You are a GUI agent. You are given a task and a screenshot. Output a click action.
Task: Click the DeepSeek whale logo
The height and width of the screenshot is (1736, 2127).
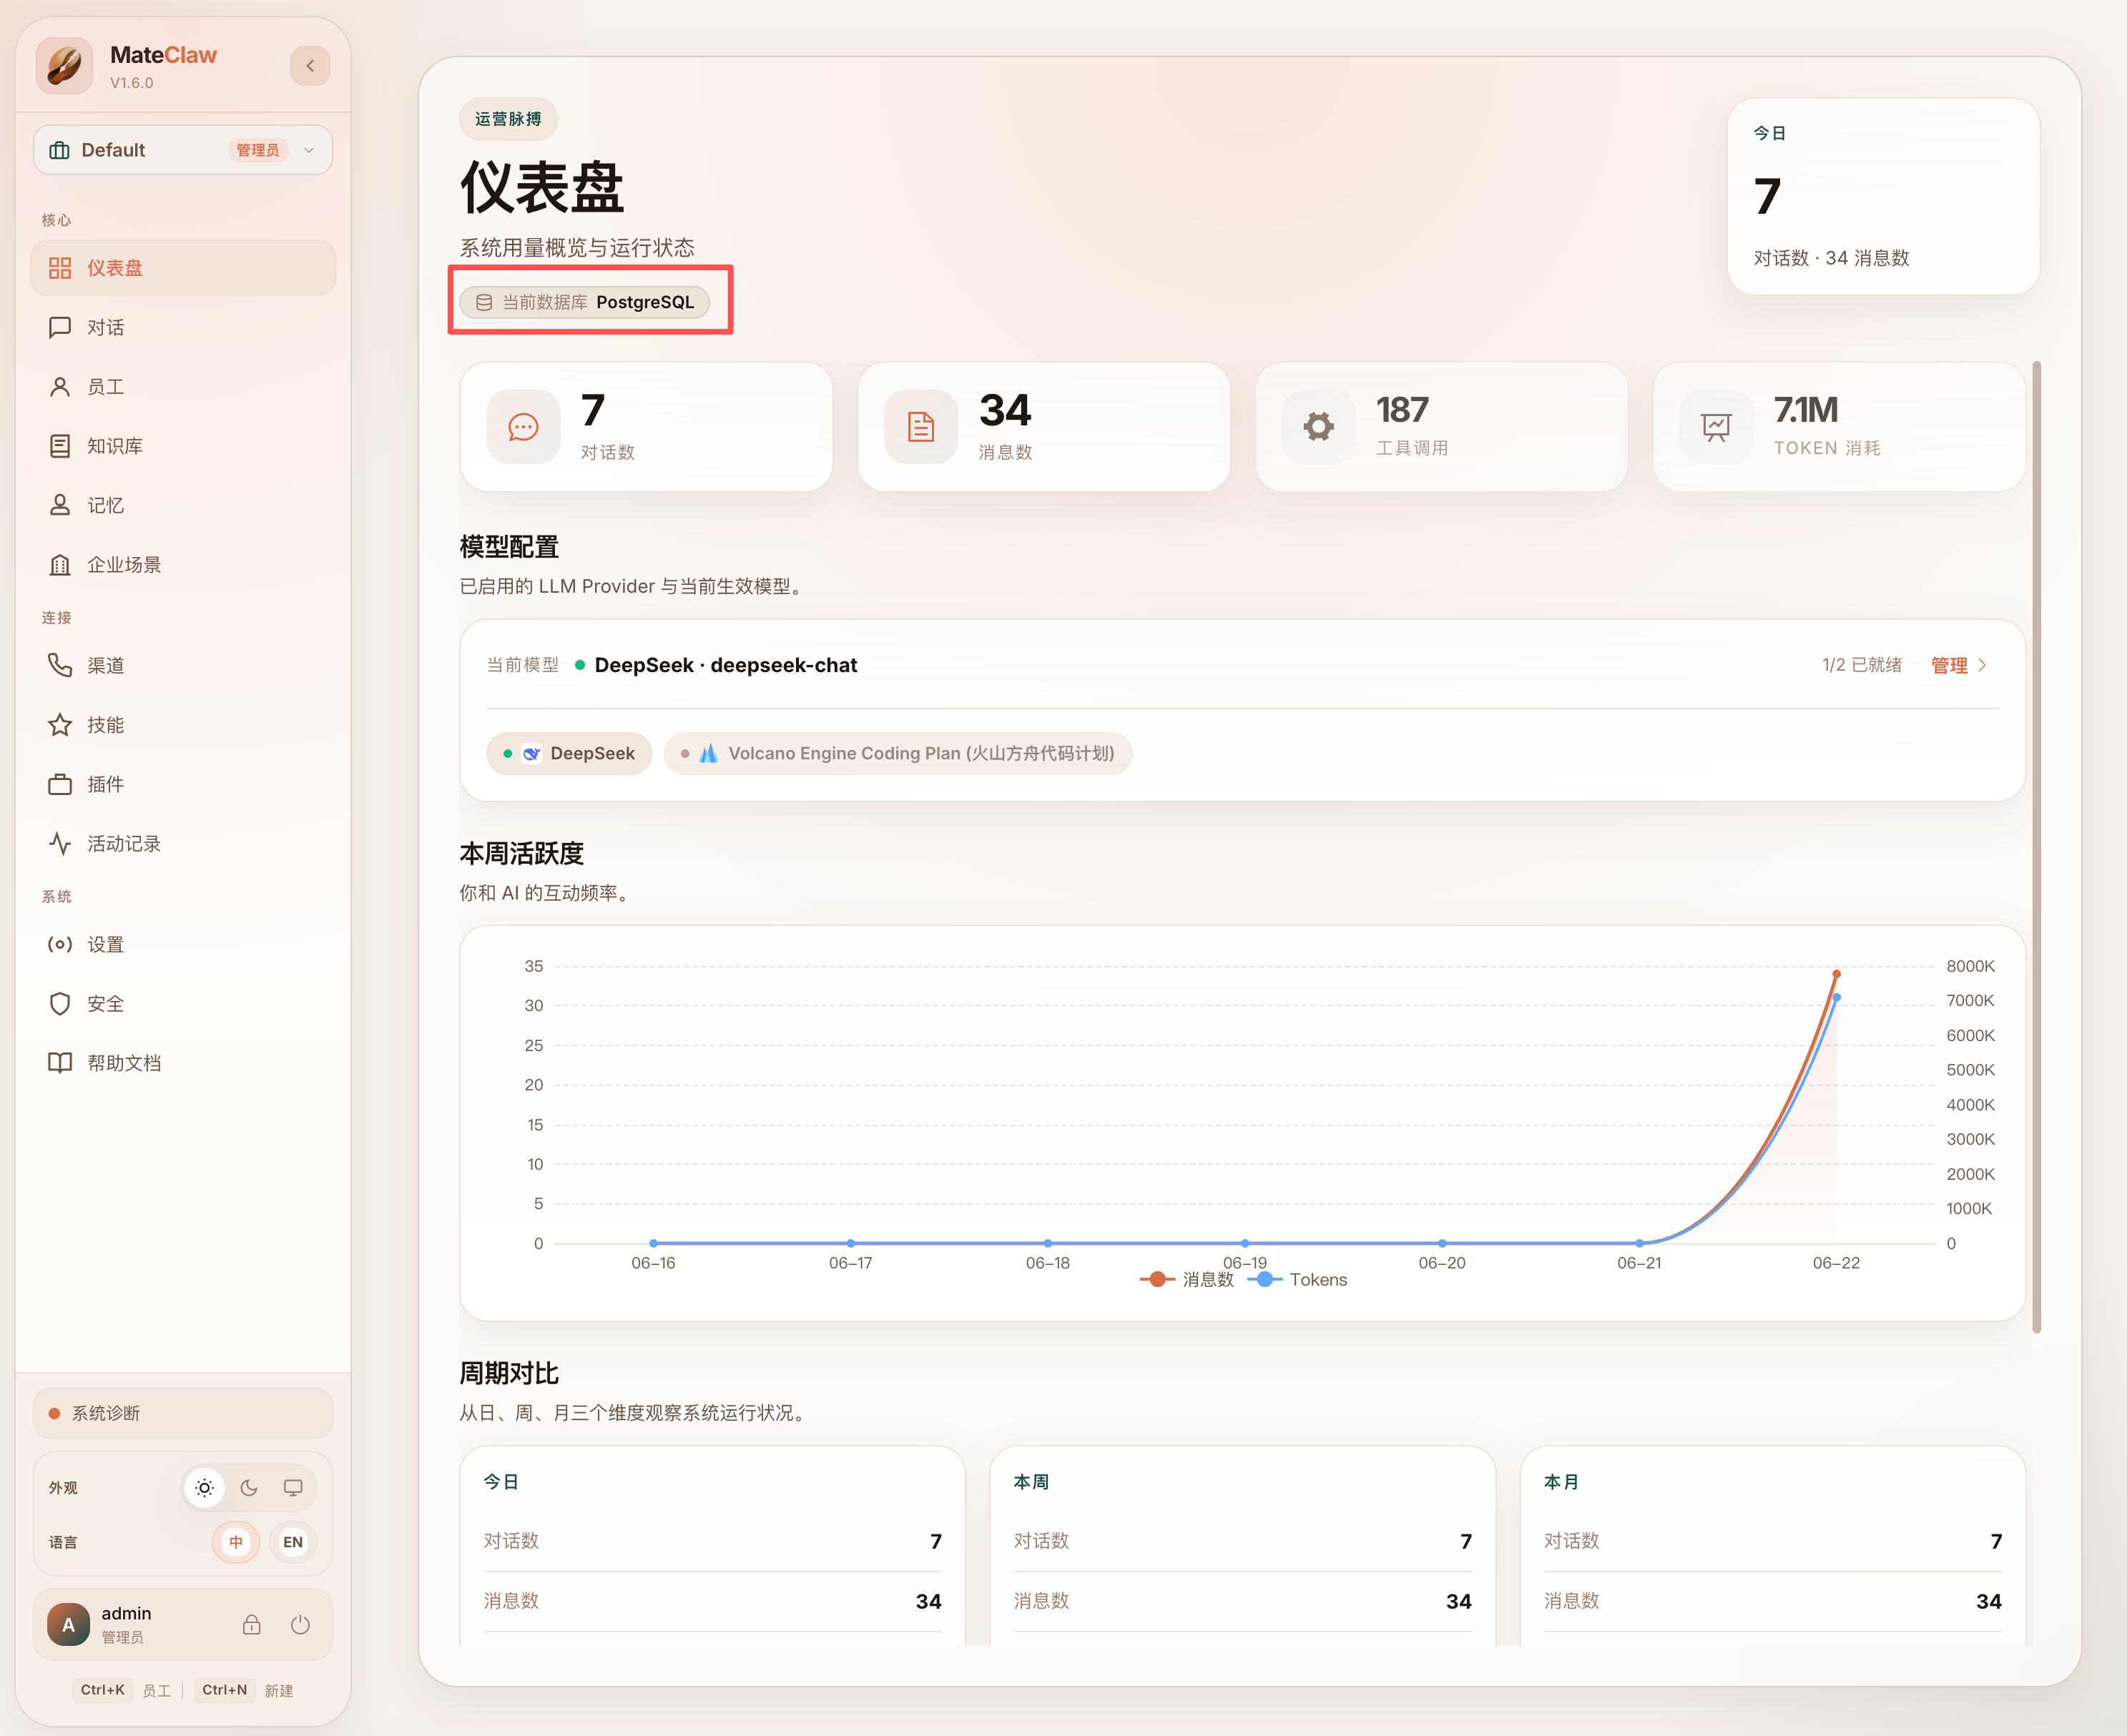(x=532, y=753)
